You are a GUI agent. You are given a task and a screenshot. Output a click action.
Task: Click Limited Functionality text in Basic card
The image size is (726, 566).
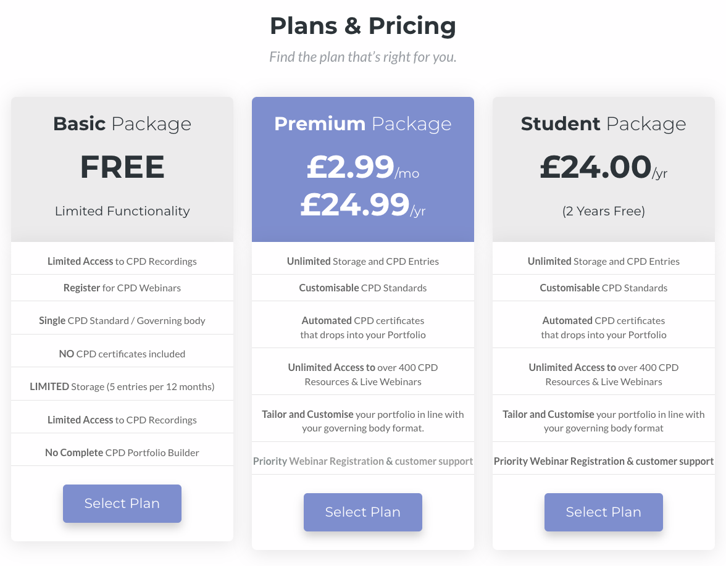coord(122,211)
